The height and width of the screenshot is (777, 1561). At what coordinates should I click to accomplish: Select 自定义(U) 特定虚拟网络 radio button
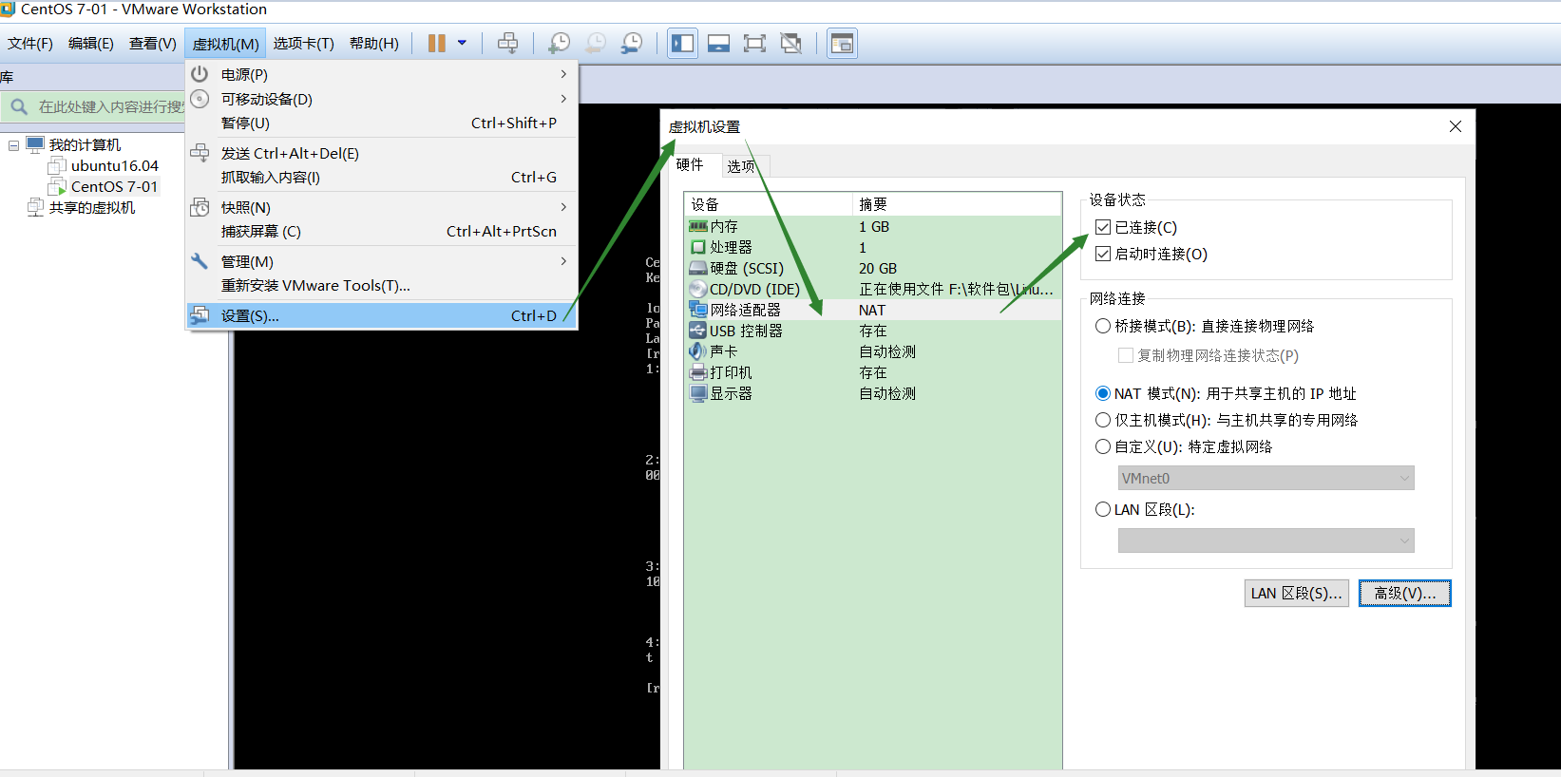pyautogui.click(x=1103, y=446)
